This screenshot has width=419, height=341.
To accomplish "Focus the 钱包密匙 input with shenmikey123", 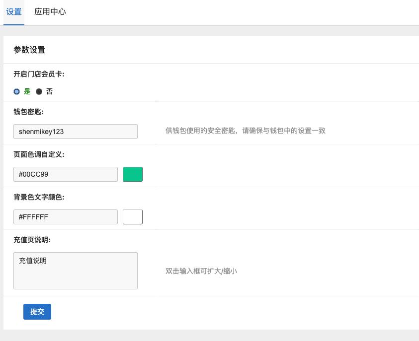I will pyautogui.click(x=76, y=132).
